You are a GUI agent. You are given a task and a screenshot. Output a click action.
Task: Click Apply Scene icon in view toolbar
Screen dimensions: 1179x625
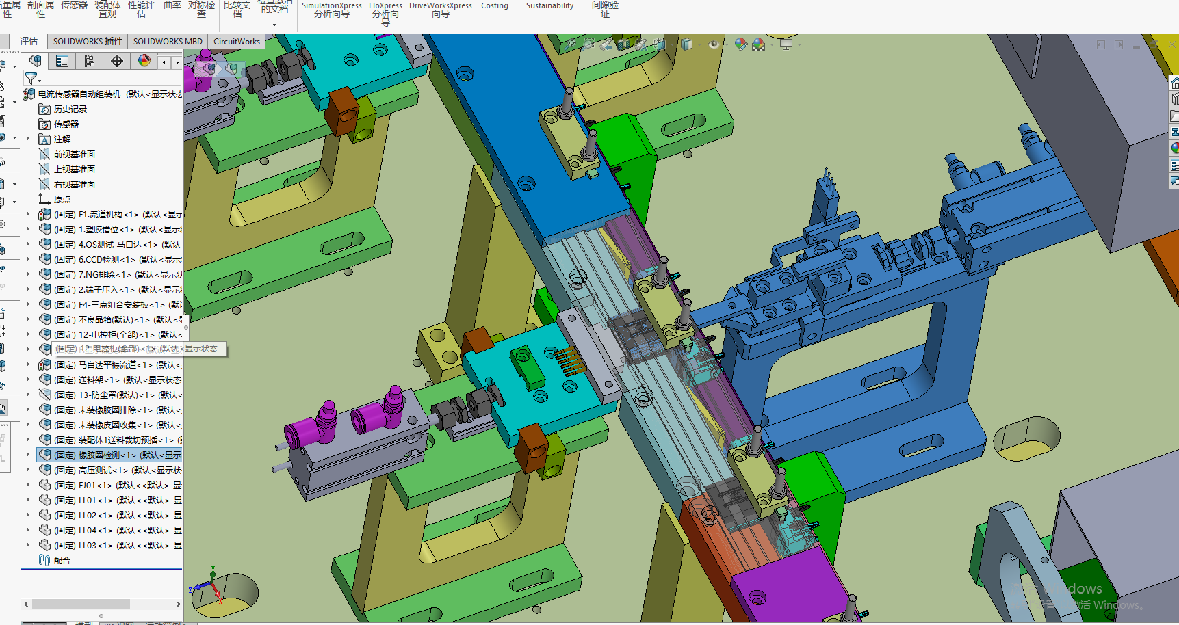click(758, 44)
